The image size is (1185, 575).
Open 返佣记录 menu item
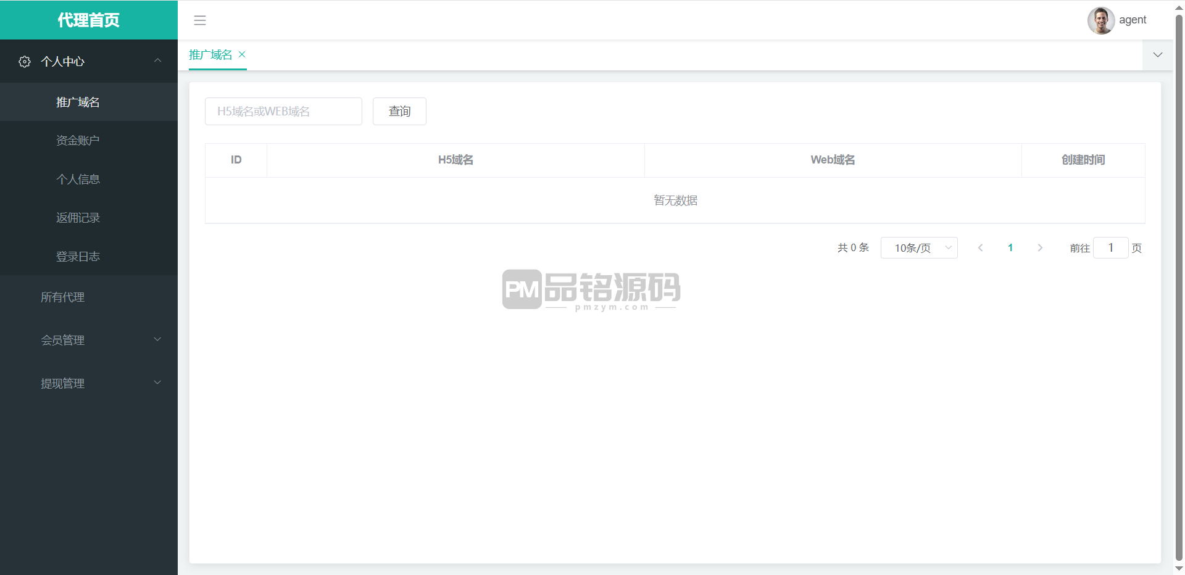point(89,218)
